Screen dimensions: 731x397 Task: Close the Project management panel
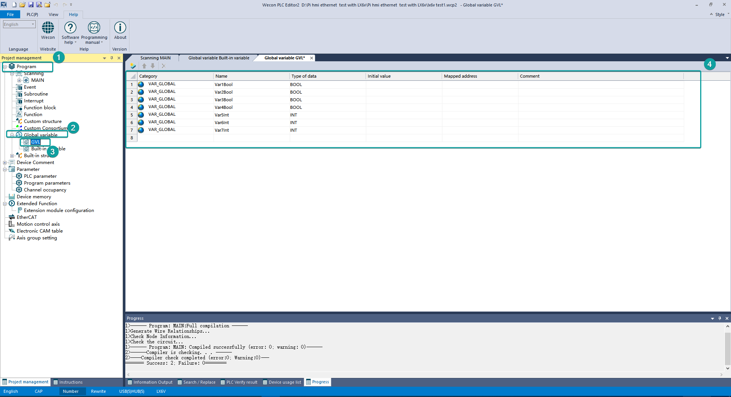(119, 58)
